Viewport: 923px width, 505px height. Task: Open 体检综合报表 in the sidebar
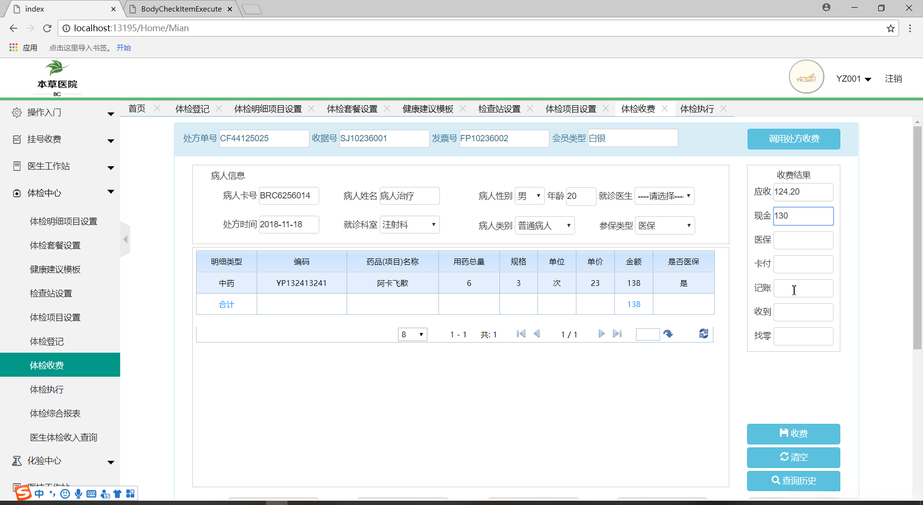[x=55, y=414]
